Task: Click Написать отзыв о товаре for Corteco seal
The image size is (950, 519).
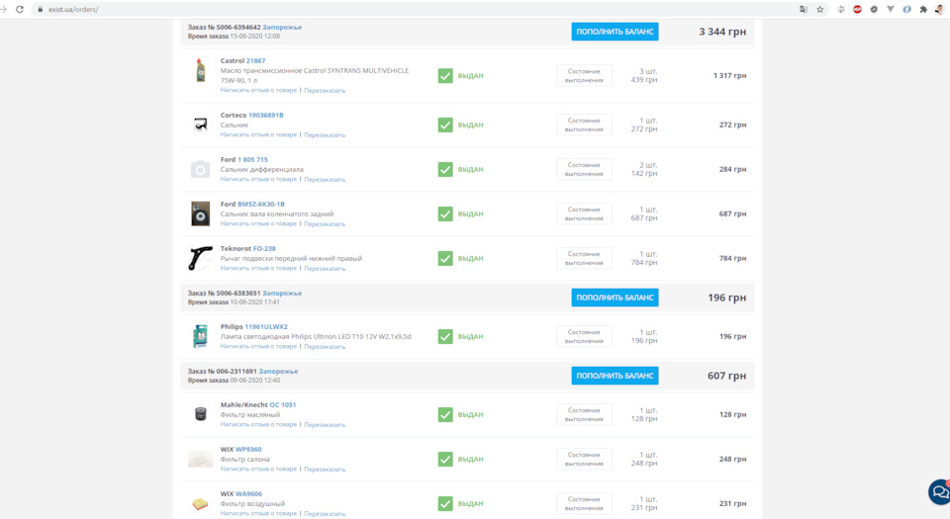Action: tap(258, 134)
